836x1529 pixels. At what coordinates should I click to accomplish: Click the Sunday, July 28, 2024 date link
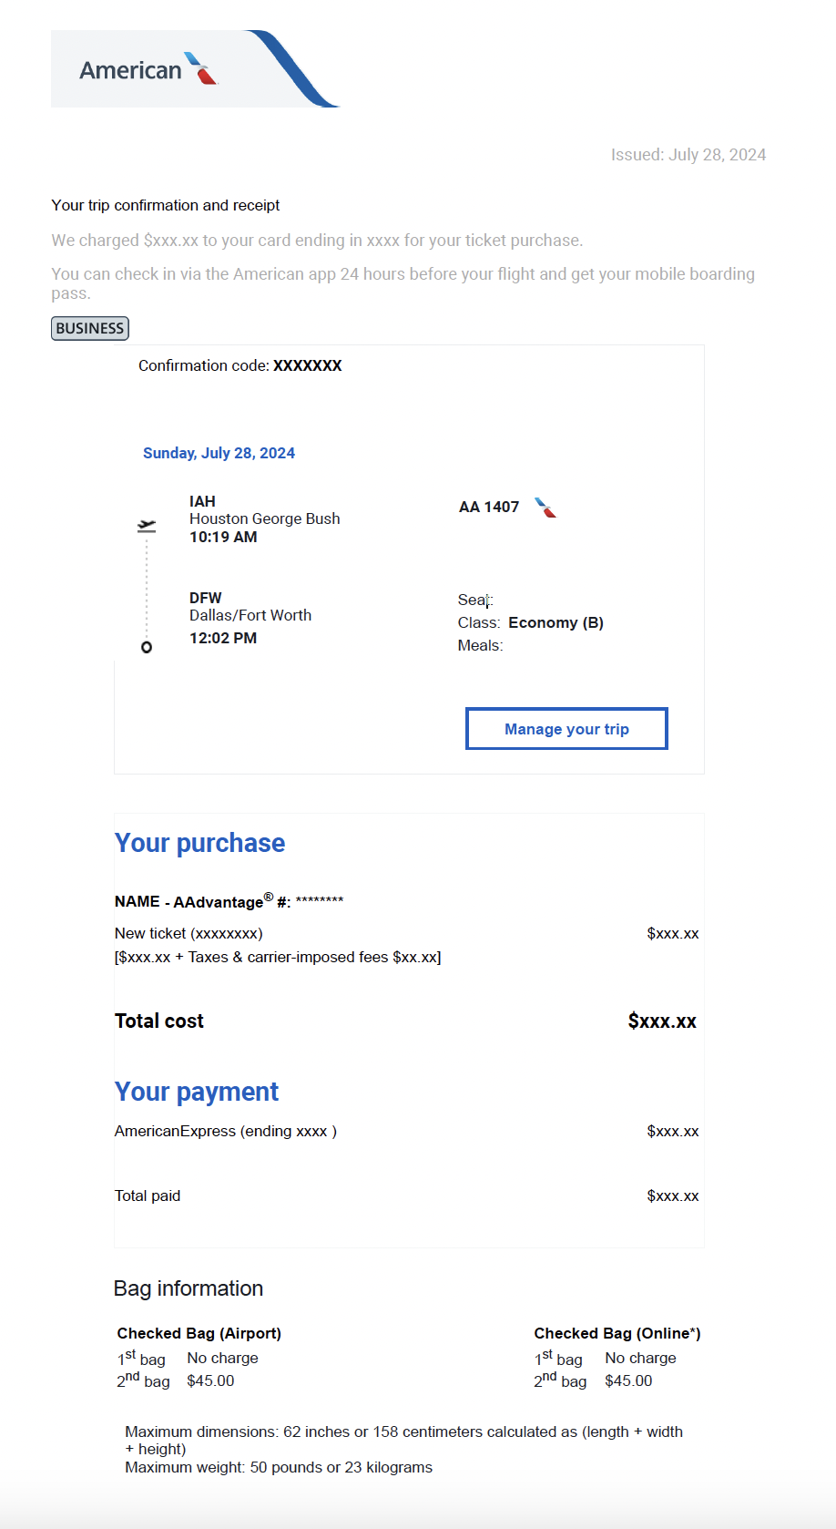pos(219,453)
